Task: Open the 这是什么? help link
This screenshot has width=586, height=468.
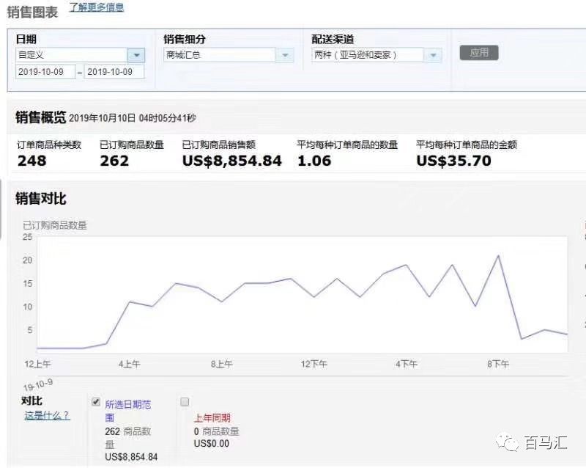Action: click(x=47, y=415)
